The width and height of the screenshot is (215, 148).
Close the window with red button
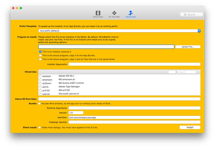point(13,8)
